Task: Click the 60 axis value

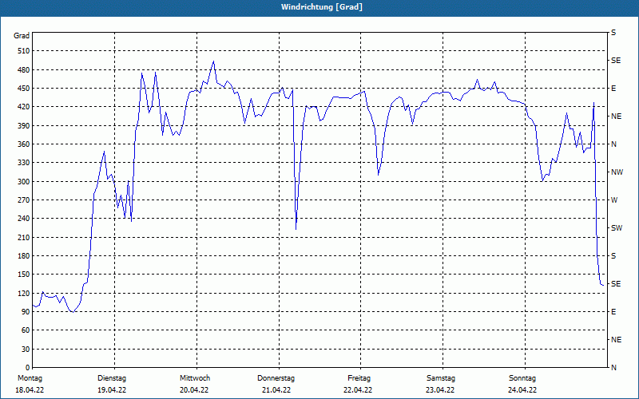Action: pos(26,330)
